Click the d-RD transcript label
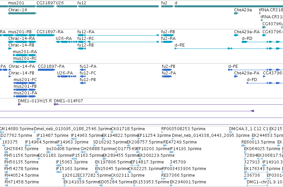283x187 pixels. 247,39
